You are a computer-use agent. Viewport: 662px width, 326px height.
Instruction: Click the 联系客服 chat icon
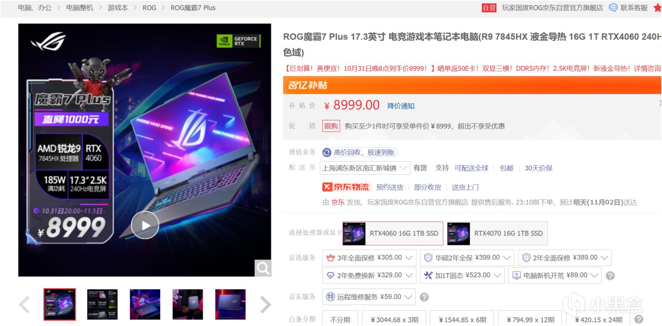click(x=613, y=7)
